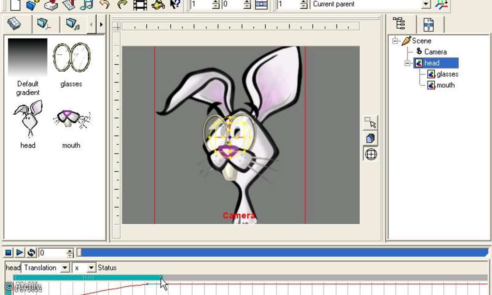This screenshot has height=295, width=492.
Task: Toggle the circular grid tool beside canvas
Action: point(371,154)
